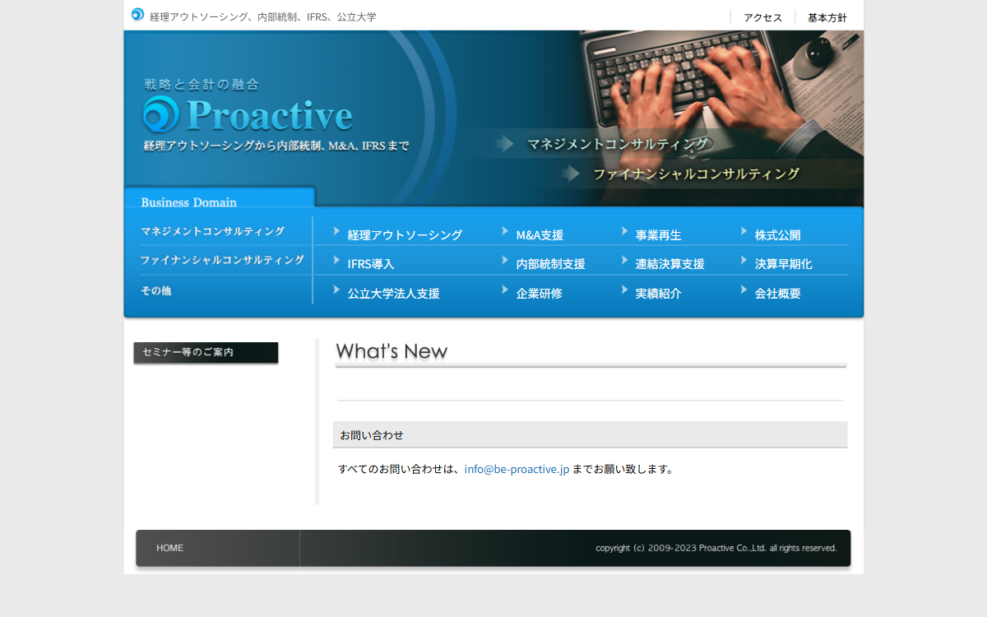Open the 基本方針 page link

click(827, 17)
